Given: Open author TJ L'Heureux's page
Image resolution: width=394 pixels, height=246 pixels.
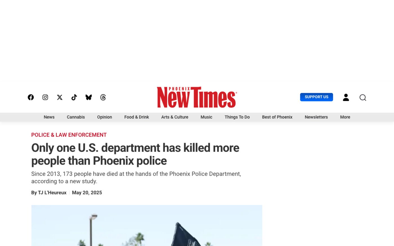Looking at the screenshot, I should 52,193.
